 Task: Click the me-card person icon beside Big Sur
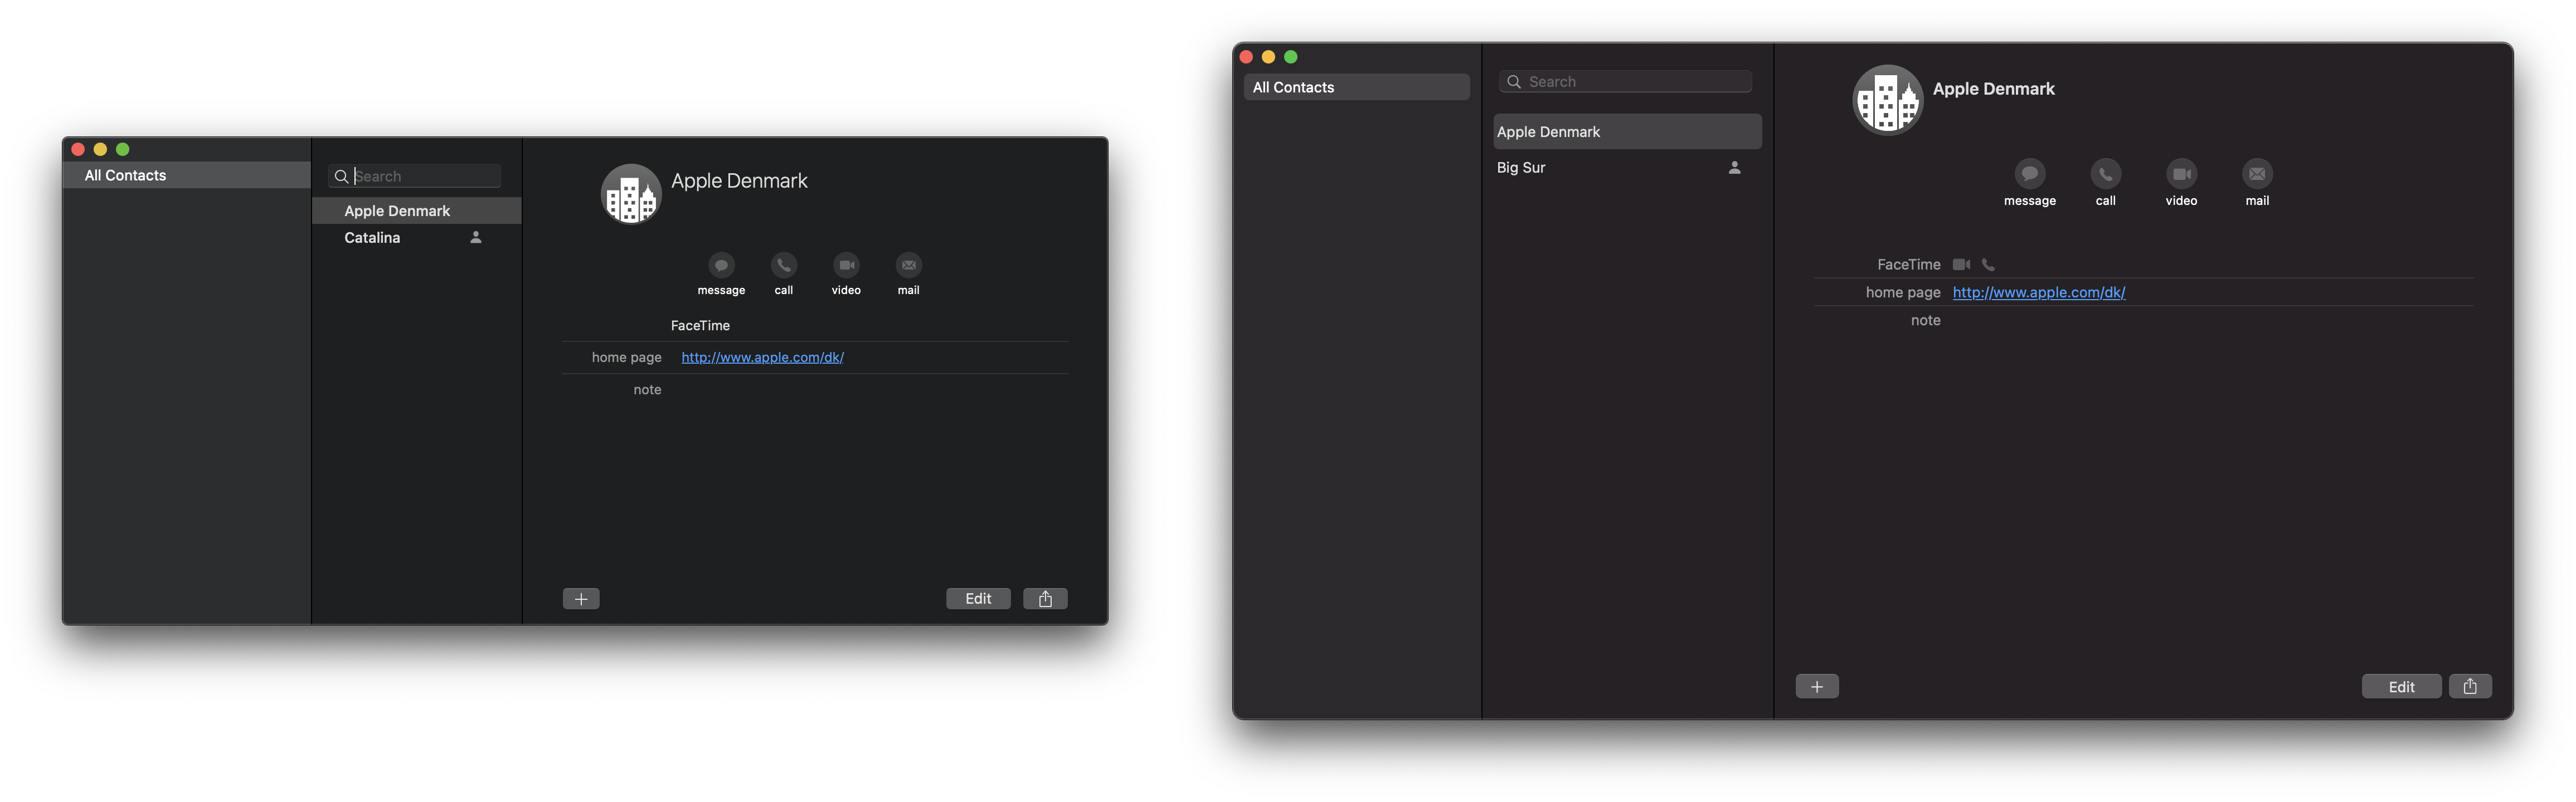tap(1735, 168)
